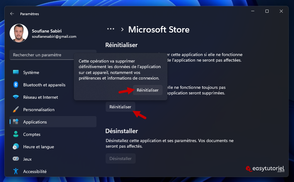Screen dimensions: 294x182
Task: Click the Comptes person icon
Action: [16, 134]
